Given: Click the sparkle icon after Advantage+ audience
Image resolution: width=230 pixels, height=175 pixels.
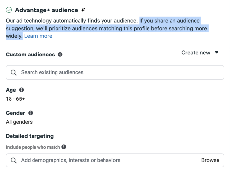Looking at the screenshot, I should tap(83, 10).
